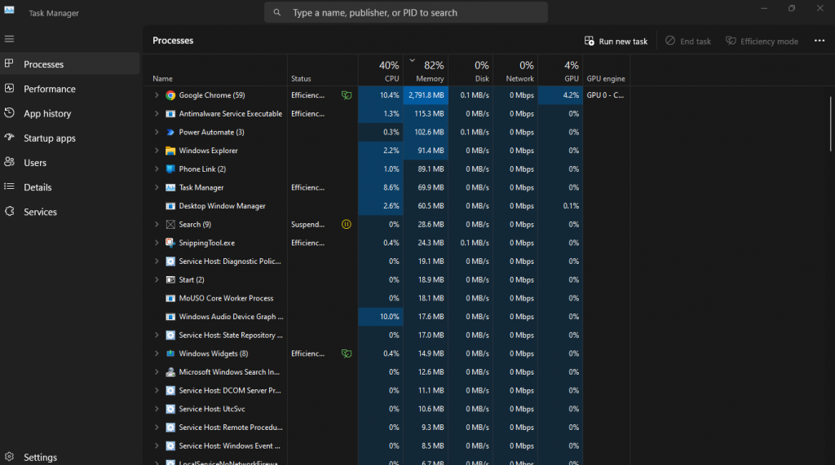Image resolution: width=835 pixels, height=465 pixels.
Task: Open the App history page
Action: click(70, 113)
